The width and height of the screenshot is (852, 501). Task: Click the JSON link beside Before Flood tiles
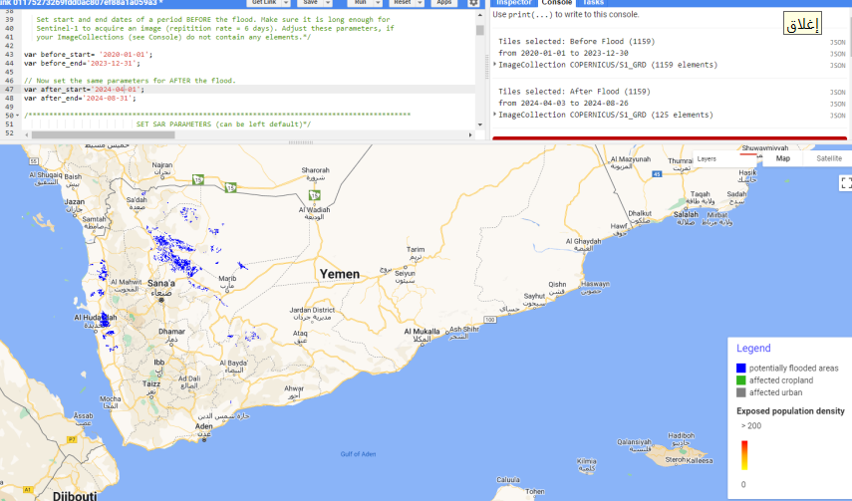coord(838,42)
